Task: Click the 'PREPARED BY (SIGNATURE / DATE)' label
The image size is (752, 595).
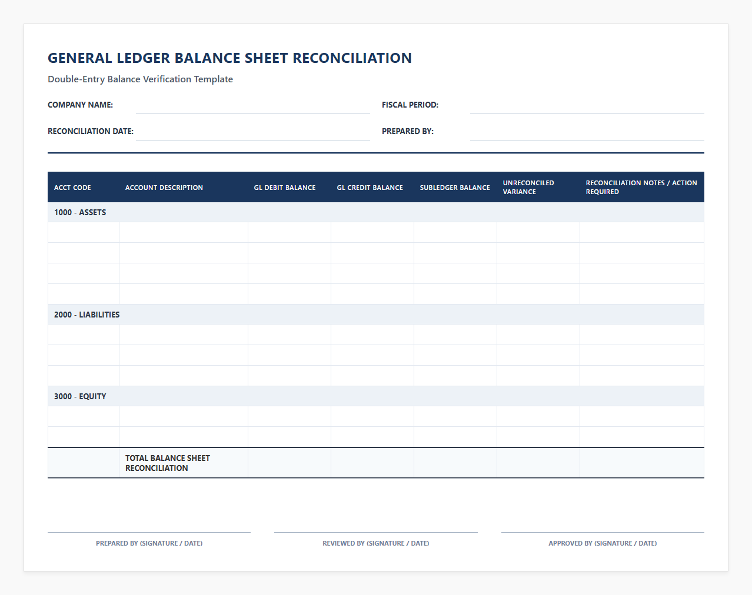Action: [149, 543]
